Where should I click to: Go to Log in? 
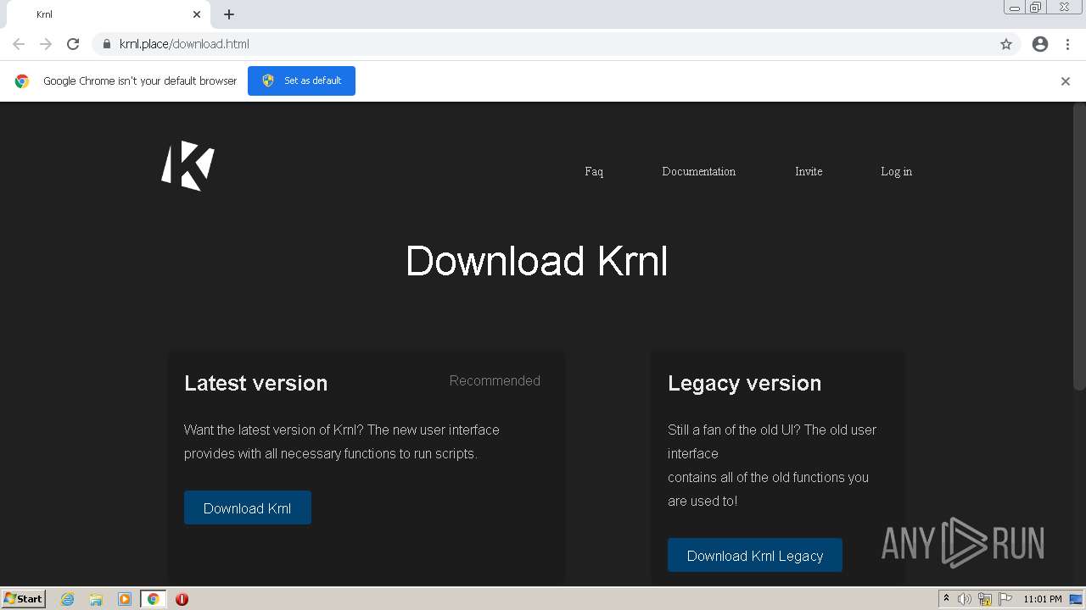tap(896, 171)
